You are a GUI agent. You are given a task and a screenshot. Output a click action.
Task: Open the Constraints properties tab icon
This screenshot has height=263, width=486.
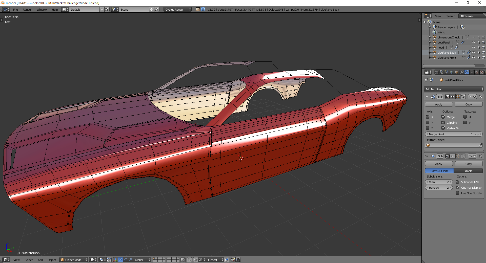(462, 72)
